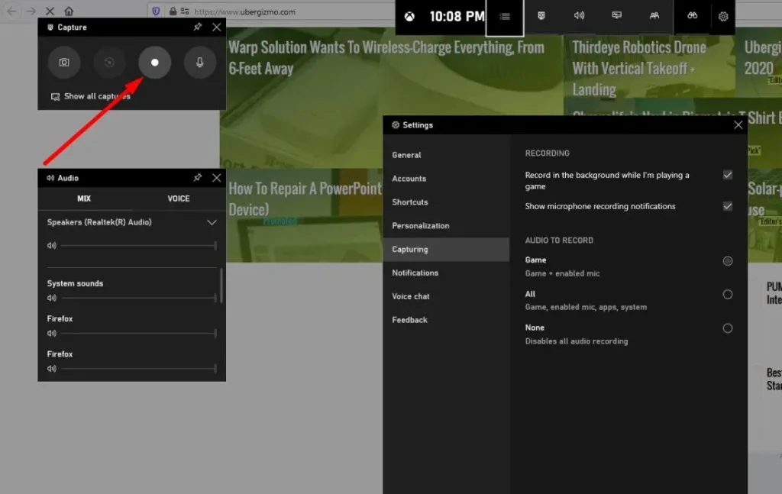Image resolution: width=782 pixels, height=494 pixels.
Task: Open Notifications settings section
Action: click(446, 273)
